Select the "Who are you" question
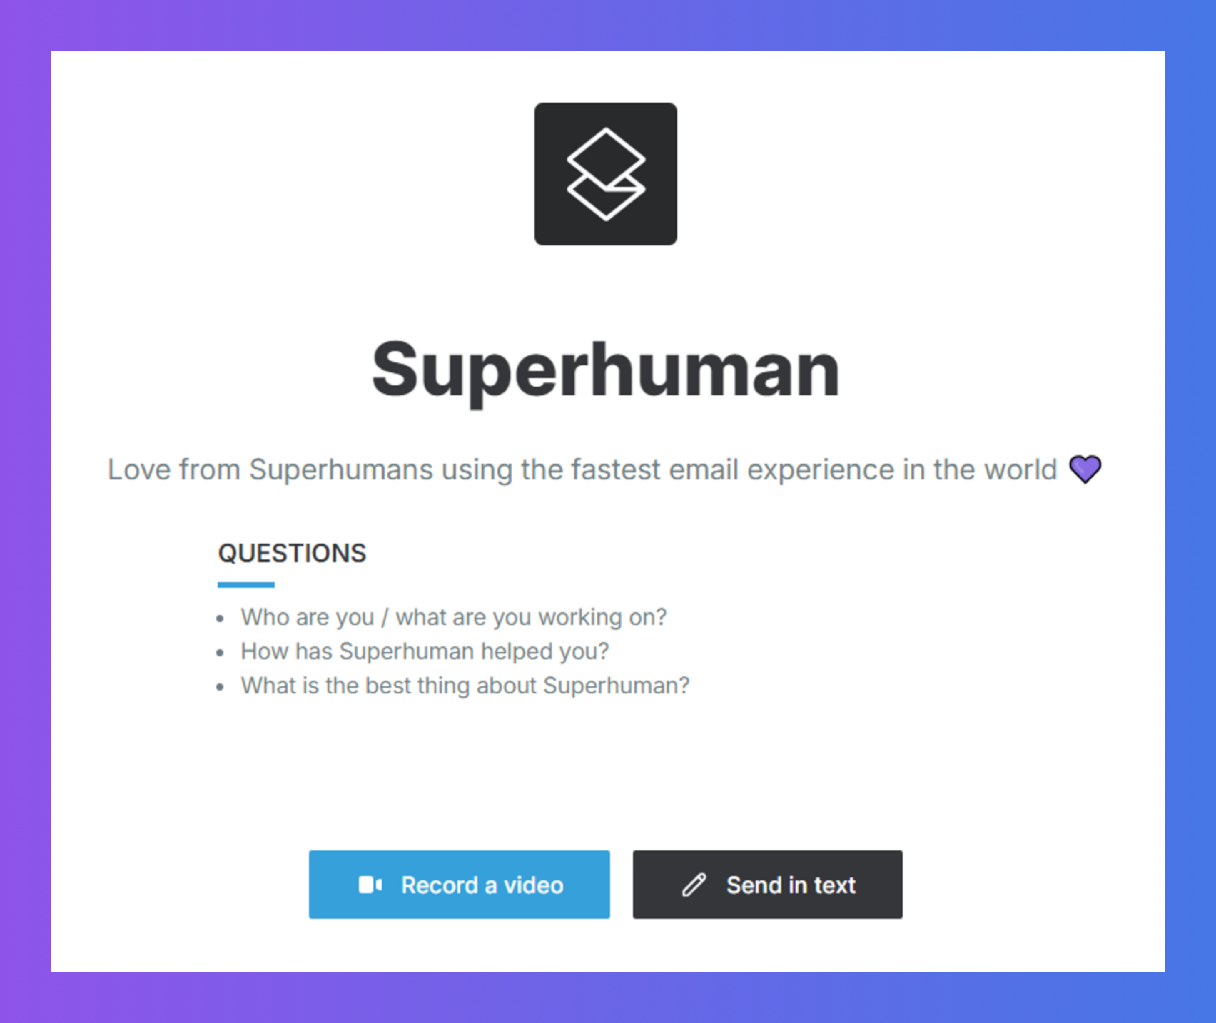1216x1023 pixels. coord(453,617)
